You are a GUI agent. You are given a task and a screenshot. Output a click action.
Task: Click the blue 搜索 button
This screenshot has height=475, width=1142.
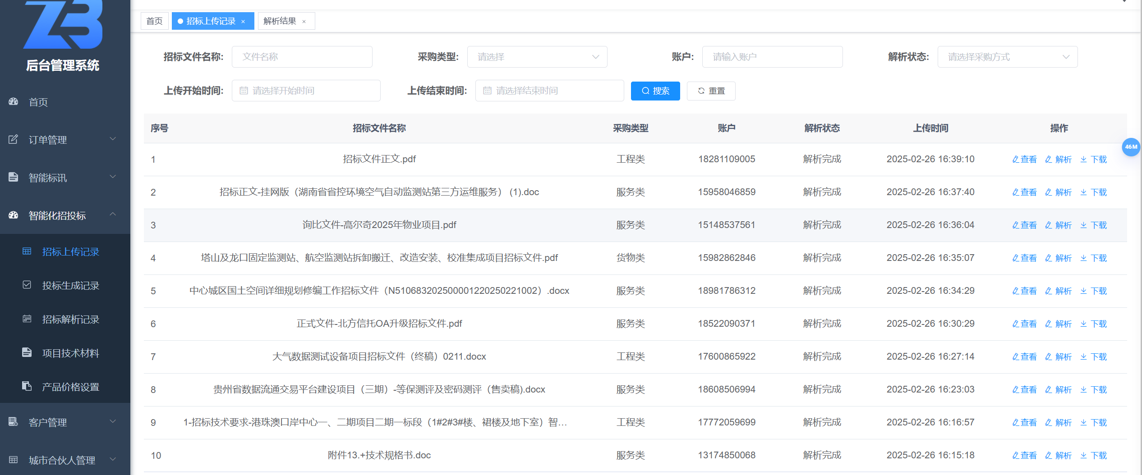point(655,91)
